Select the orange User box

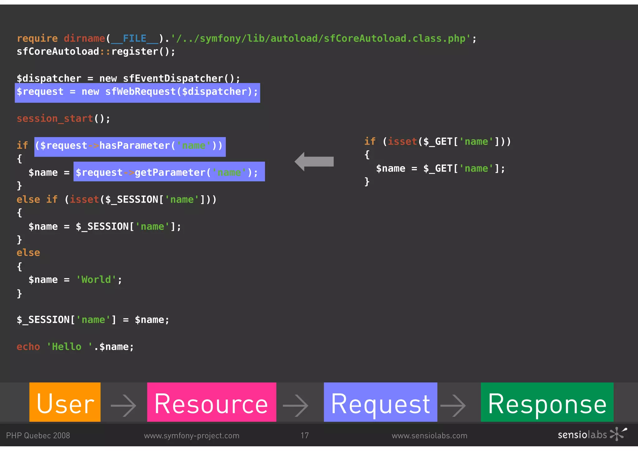pos(65,402)
